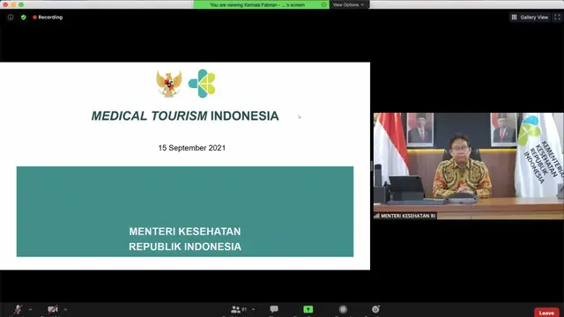Switch to Gallery View
Screen dimensions: 564x317
(x=531, y=18)
